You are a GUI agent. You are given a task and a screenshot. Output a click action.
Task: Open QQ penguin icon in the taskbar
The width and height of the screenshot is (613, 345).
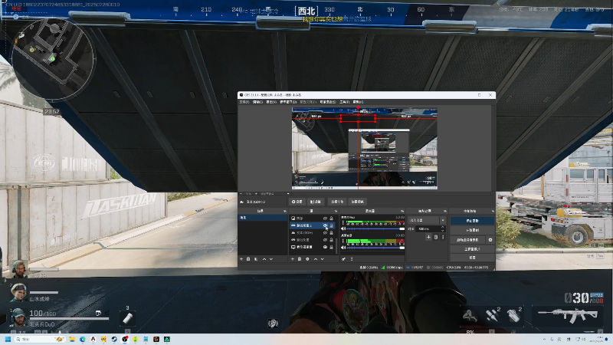(93, 339)
